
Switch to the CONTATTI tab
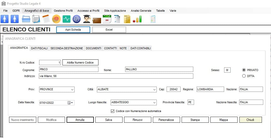[110, 48]
